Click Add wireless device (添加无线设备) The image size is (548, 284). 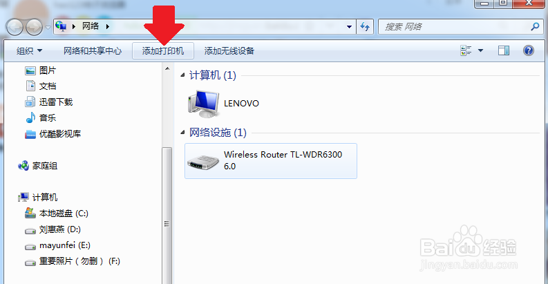[229, 51]
